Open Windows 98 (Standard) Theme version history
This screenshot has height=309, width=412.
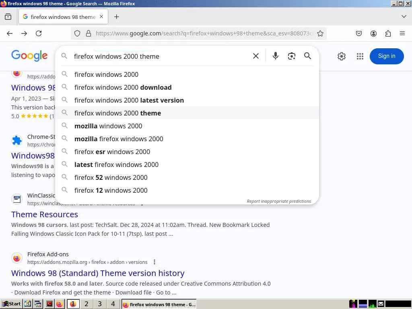[x=98, y=273]
